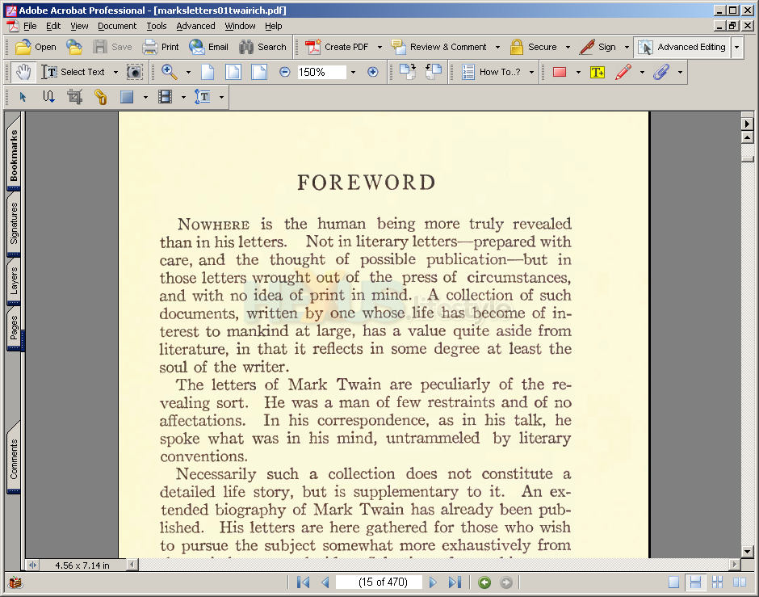Expand the Rectangle tool dropdown arrow

tap(578, 72)
